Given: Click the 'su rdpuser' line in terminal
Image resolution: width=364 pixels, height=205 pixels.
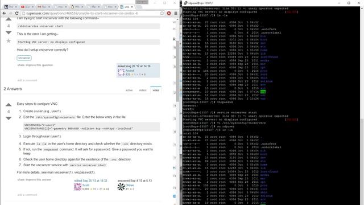Looking at the screenshot, I should click(x=208, y=126).
